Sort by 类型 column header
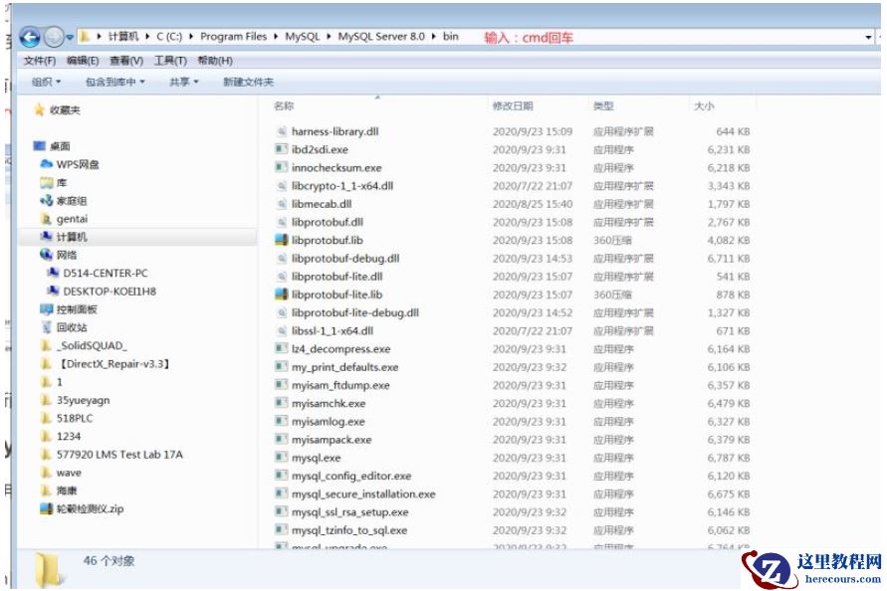This screenshot has width=887, height=591. [x=603, y=105]
